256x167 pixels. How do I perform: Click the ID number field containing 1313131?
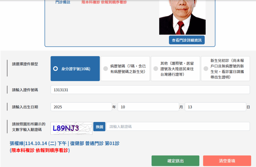[150, 90]
